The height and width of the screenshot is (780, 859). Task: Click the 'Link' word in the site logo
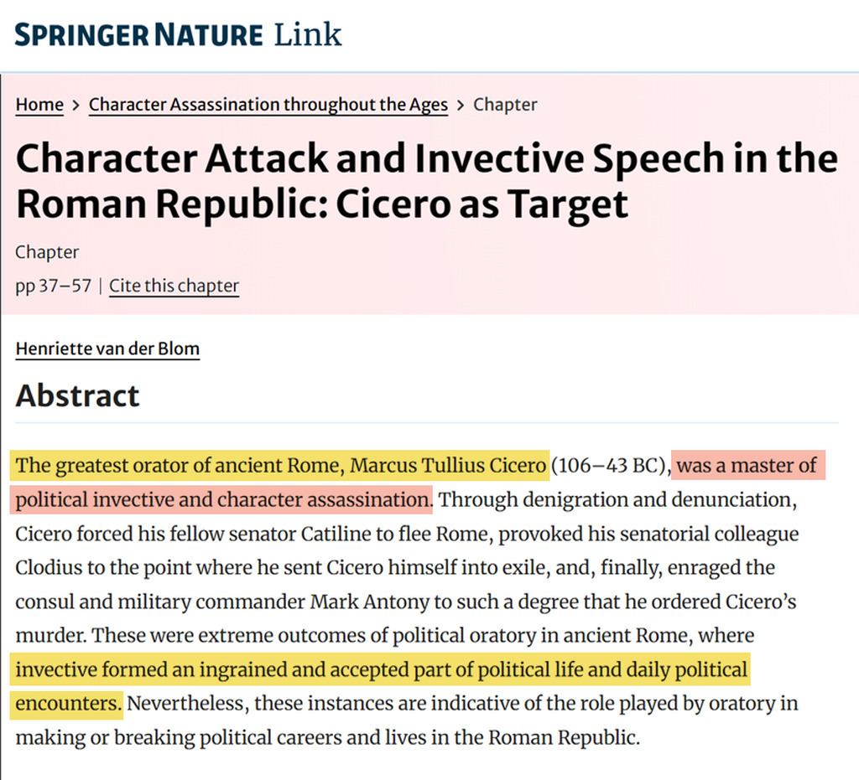click(307, 35)
